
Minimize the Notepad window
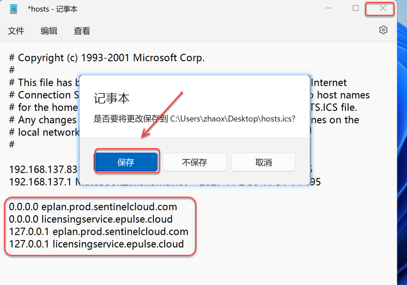[x=329, y=8]
